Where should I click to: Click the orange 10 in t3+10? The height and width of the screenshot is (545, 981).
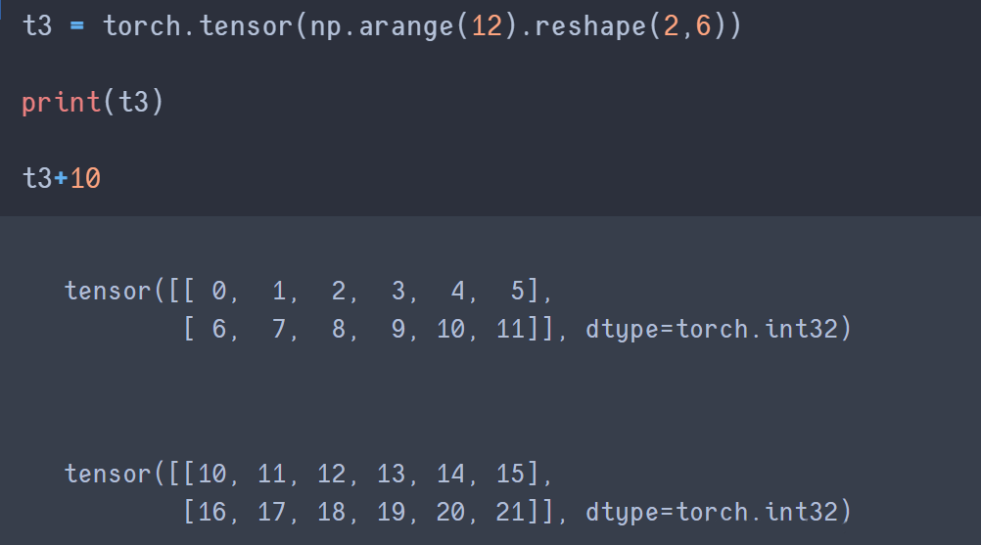(85, 179)
